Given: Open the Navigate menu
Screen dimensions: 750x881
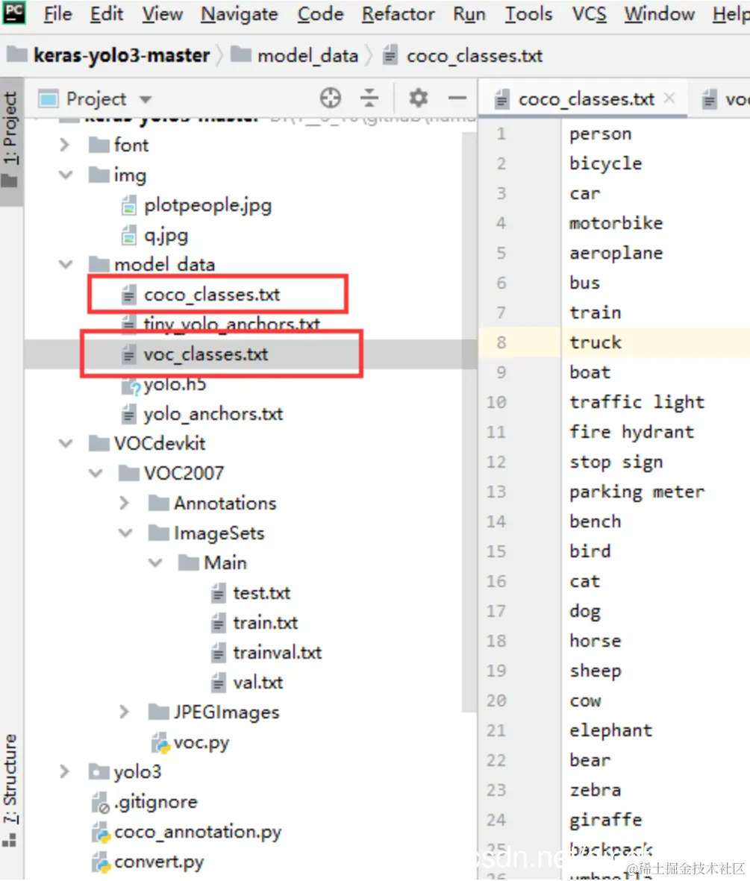Looking at the screenshot, I should 240,13.
